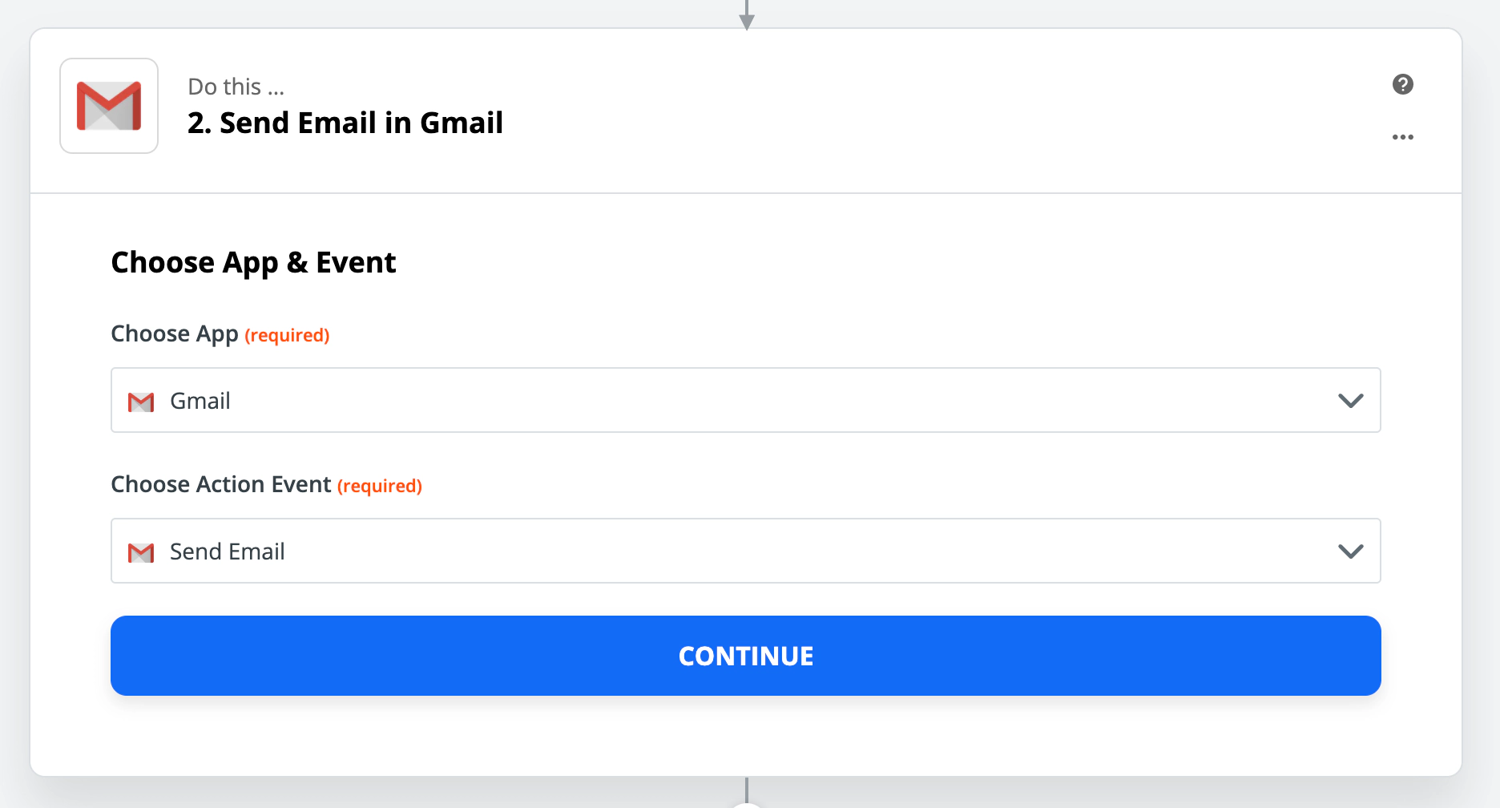
Task: Click the "Choose App" field label
Action: click(x=175, y=333)
